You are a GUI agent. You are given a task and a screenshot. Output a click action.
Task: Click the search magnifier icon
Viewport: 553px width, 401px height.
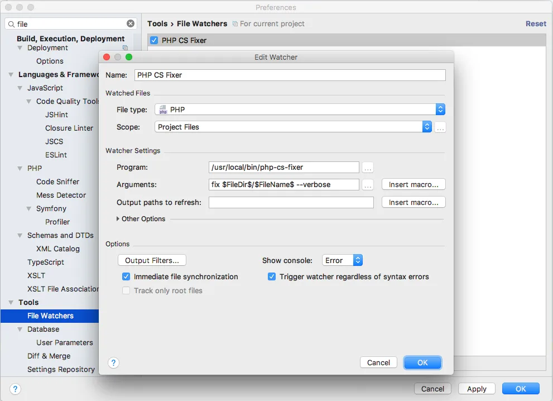[11, 24]
